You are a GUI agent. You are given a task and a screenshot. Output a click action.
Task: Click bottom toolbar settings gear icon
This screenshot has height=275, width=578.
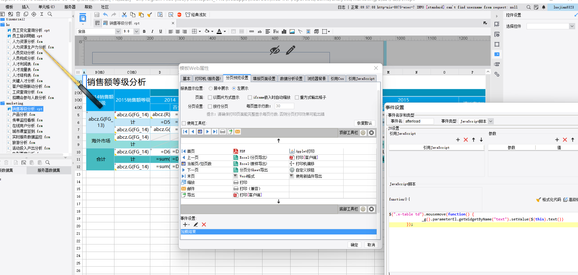pos(363,209)
